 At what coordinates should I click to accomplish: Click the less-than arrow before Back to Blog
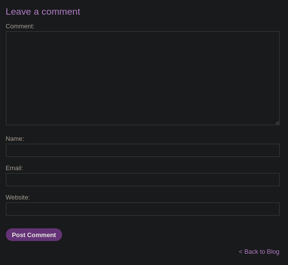click(241, 252)
